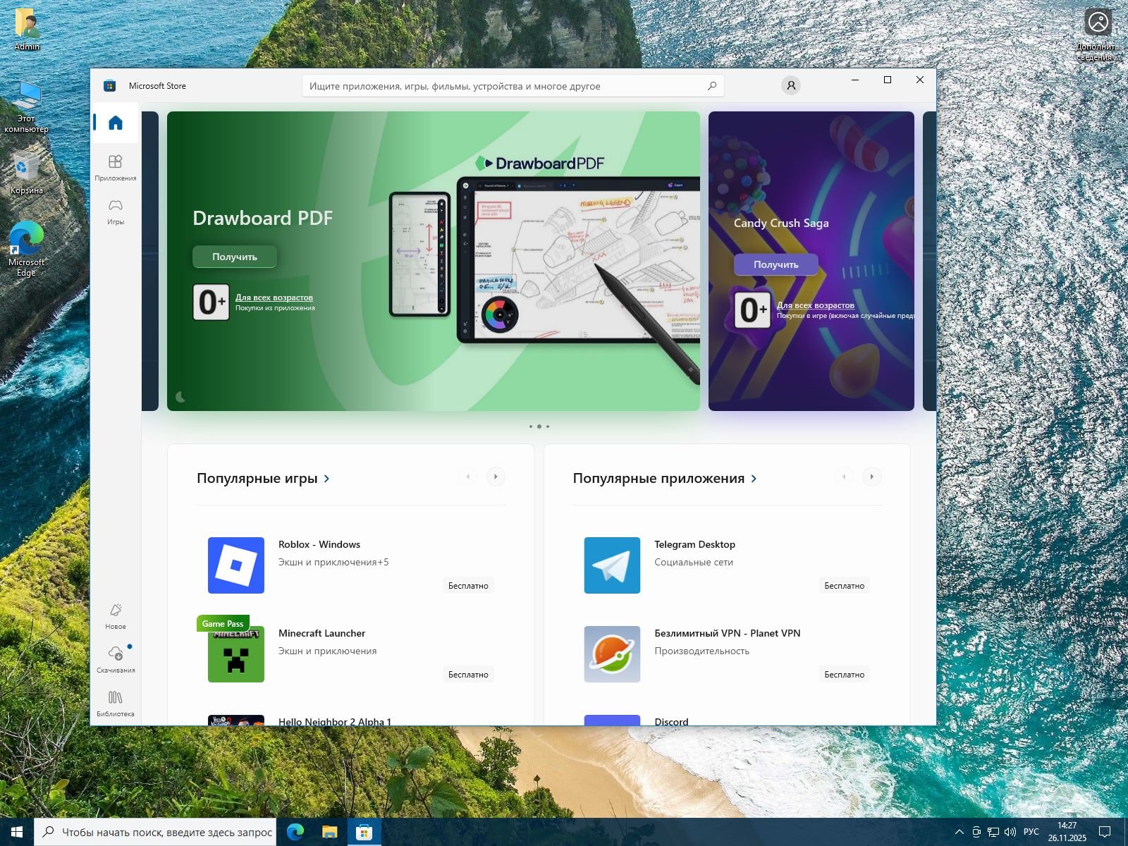Click the carousel page indicator dots
The width and height of the screenshot is (1128, 846).
[539, 427]
